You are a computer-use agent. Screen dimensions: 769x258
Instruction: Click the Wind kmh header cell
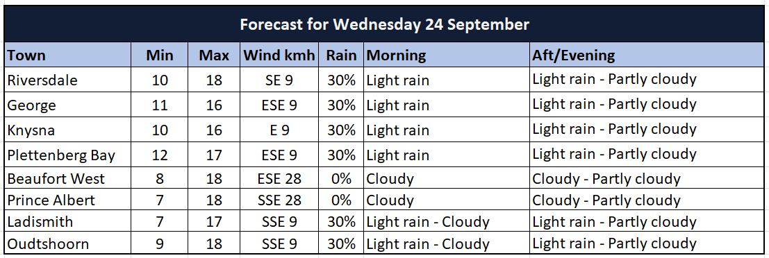279,55
